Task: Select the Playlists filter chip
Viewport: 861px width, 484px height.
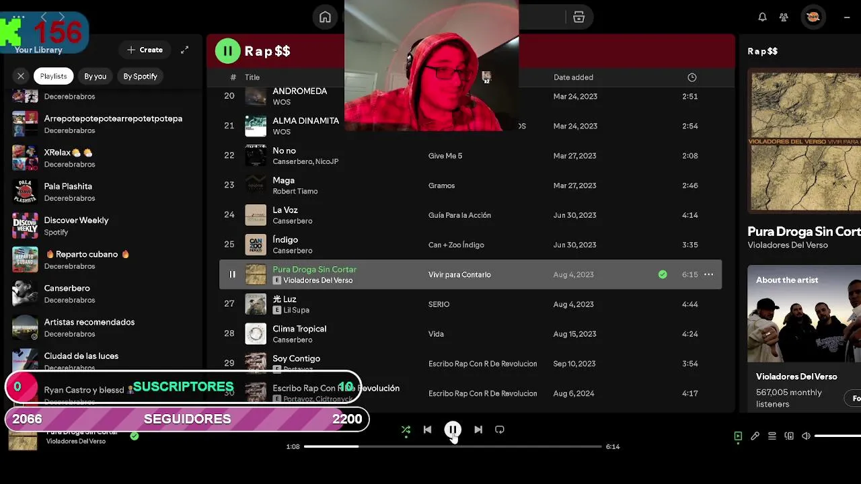Action: coord(53,76)
